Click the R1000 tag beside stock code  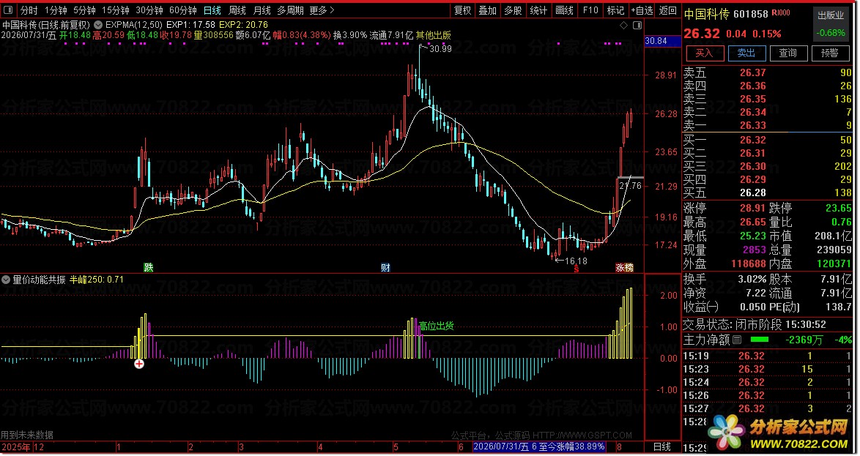click(780, 12)
